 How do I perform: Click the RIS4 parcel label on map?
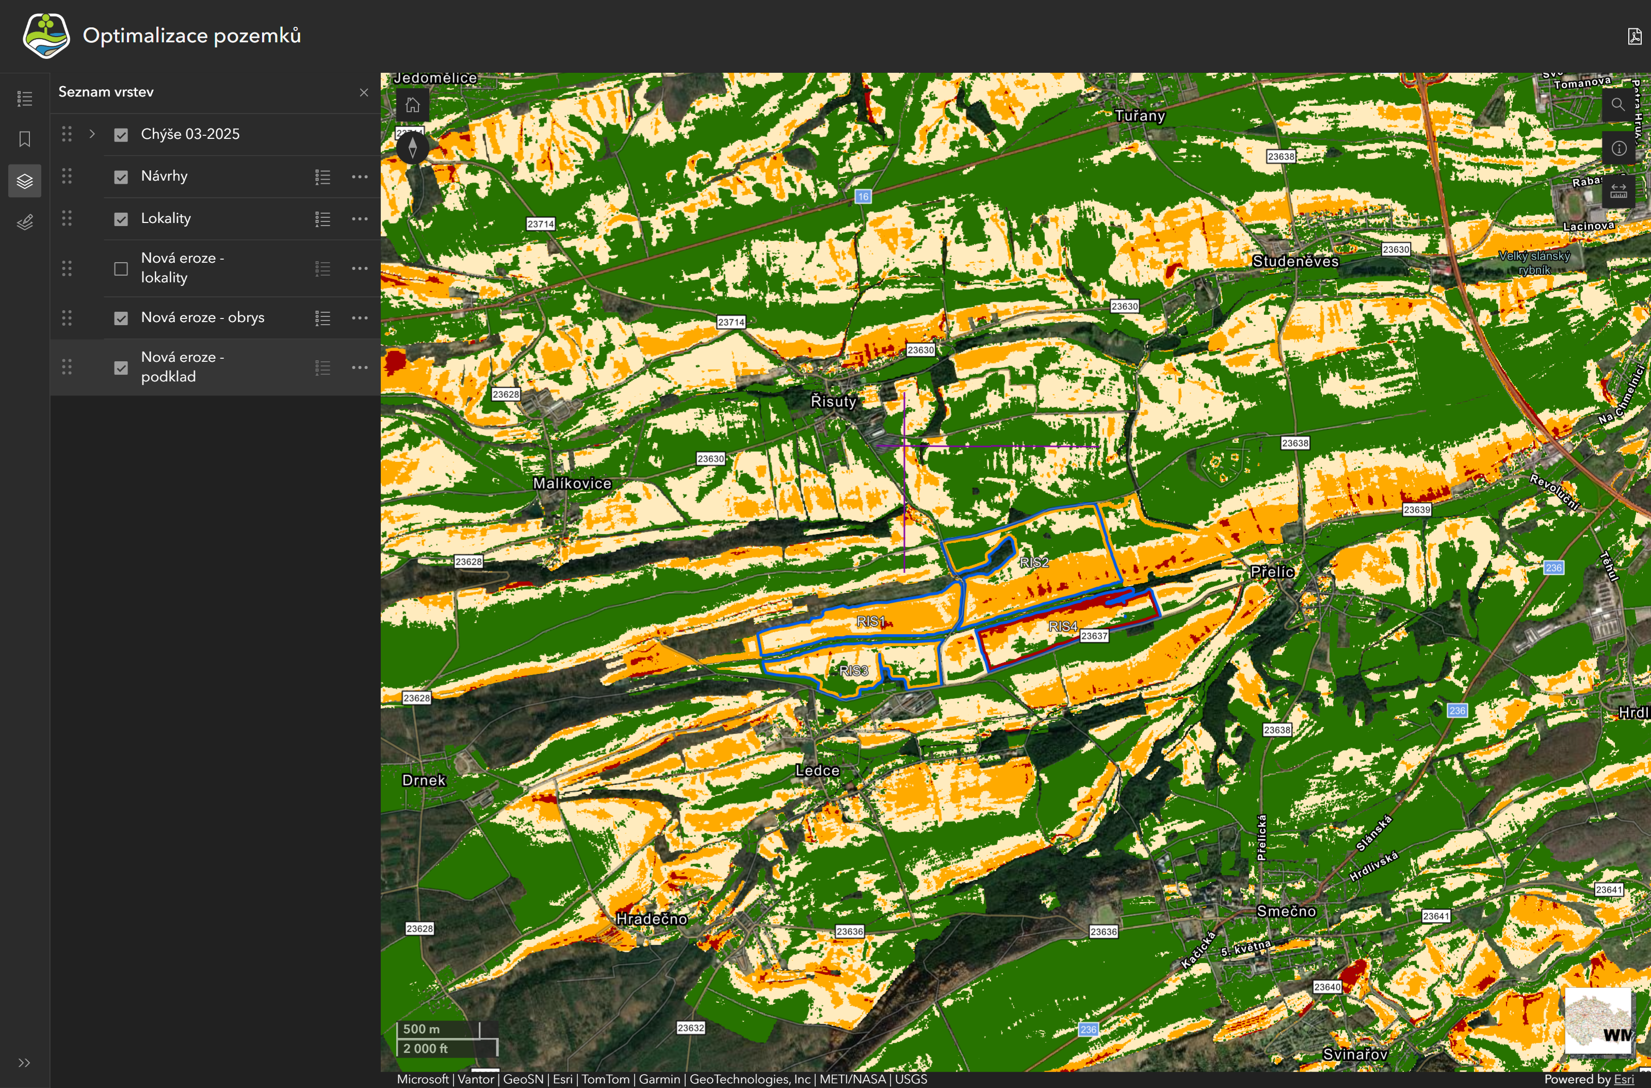coord(1063,627)
